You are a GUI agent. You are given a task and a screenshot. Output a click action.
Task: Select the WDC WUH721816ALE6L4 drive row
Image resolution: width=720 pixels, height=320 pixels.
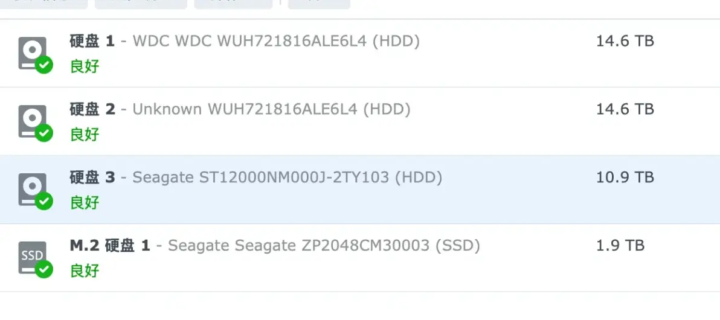click(x=360, y=53)
